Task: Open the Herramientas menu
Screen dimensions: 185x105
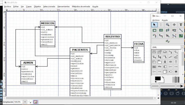Action: 63,6
